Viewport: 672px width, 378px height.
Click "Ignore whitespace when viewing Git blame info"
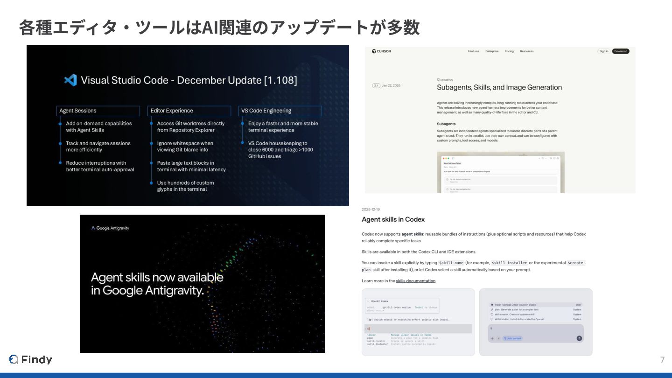point(185,147)
